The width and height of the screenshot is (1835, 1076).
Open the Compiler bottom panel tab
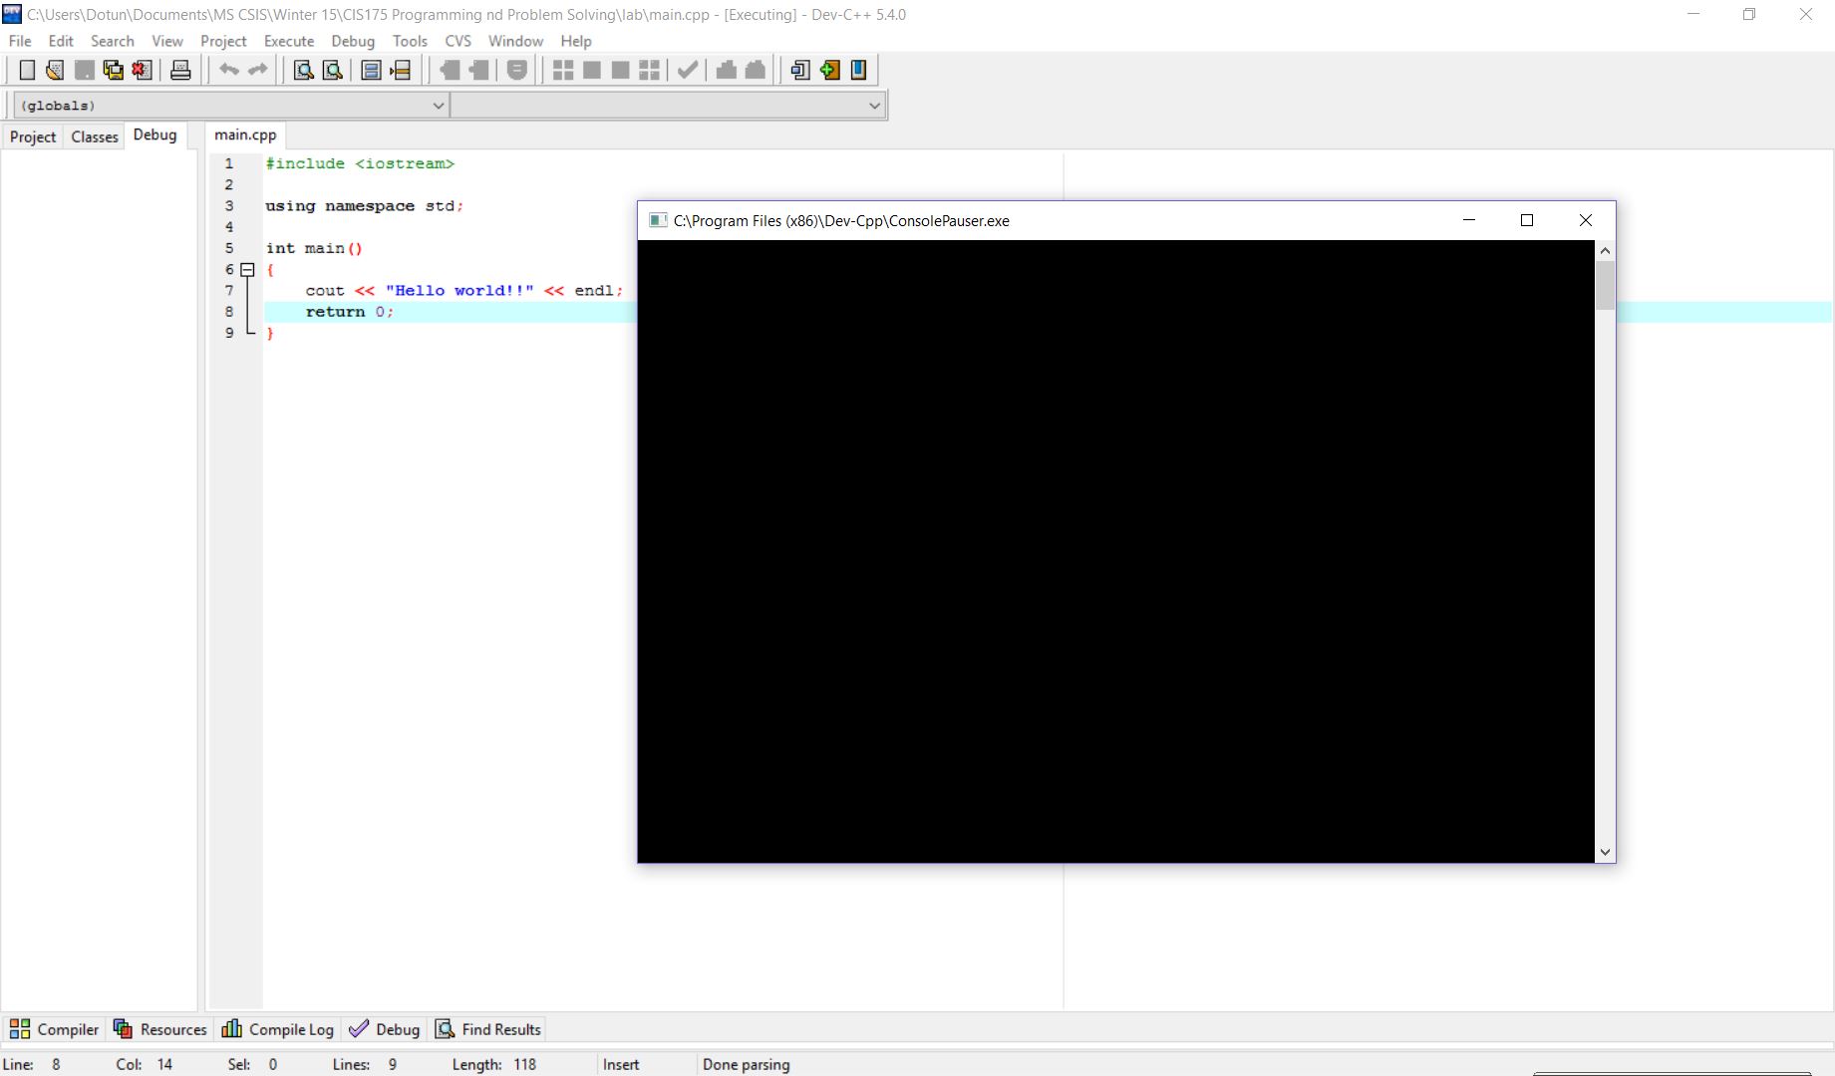click(55, 1029)
